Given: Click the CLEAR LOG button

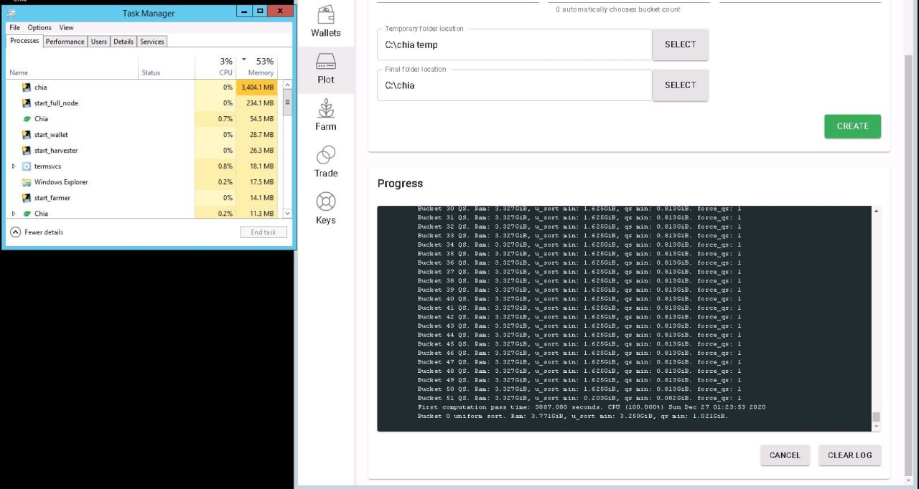Looking at the screenshot, I should [x=849, y=455].
